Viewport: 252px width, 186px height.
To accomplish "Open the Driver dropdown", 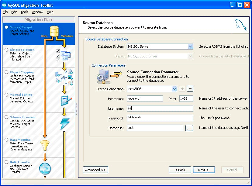I will pyautogui.click(x=190, y=56).
